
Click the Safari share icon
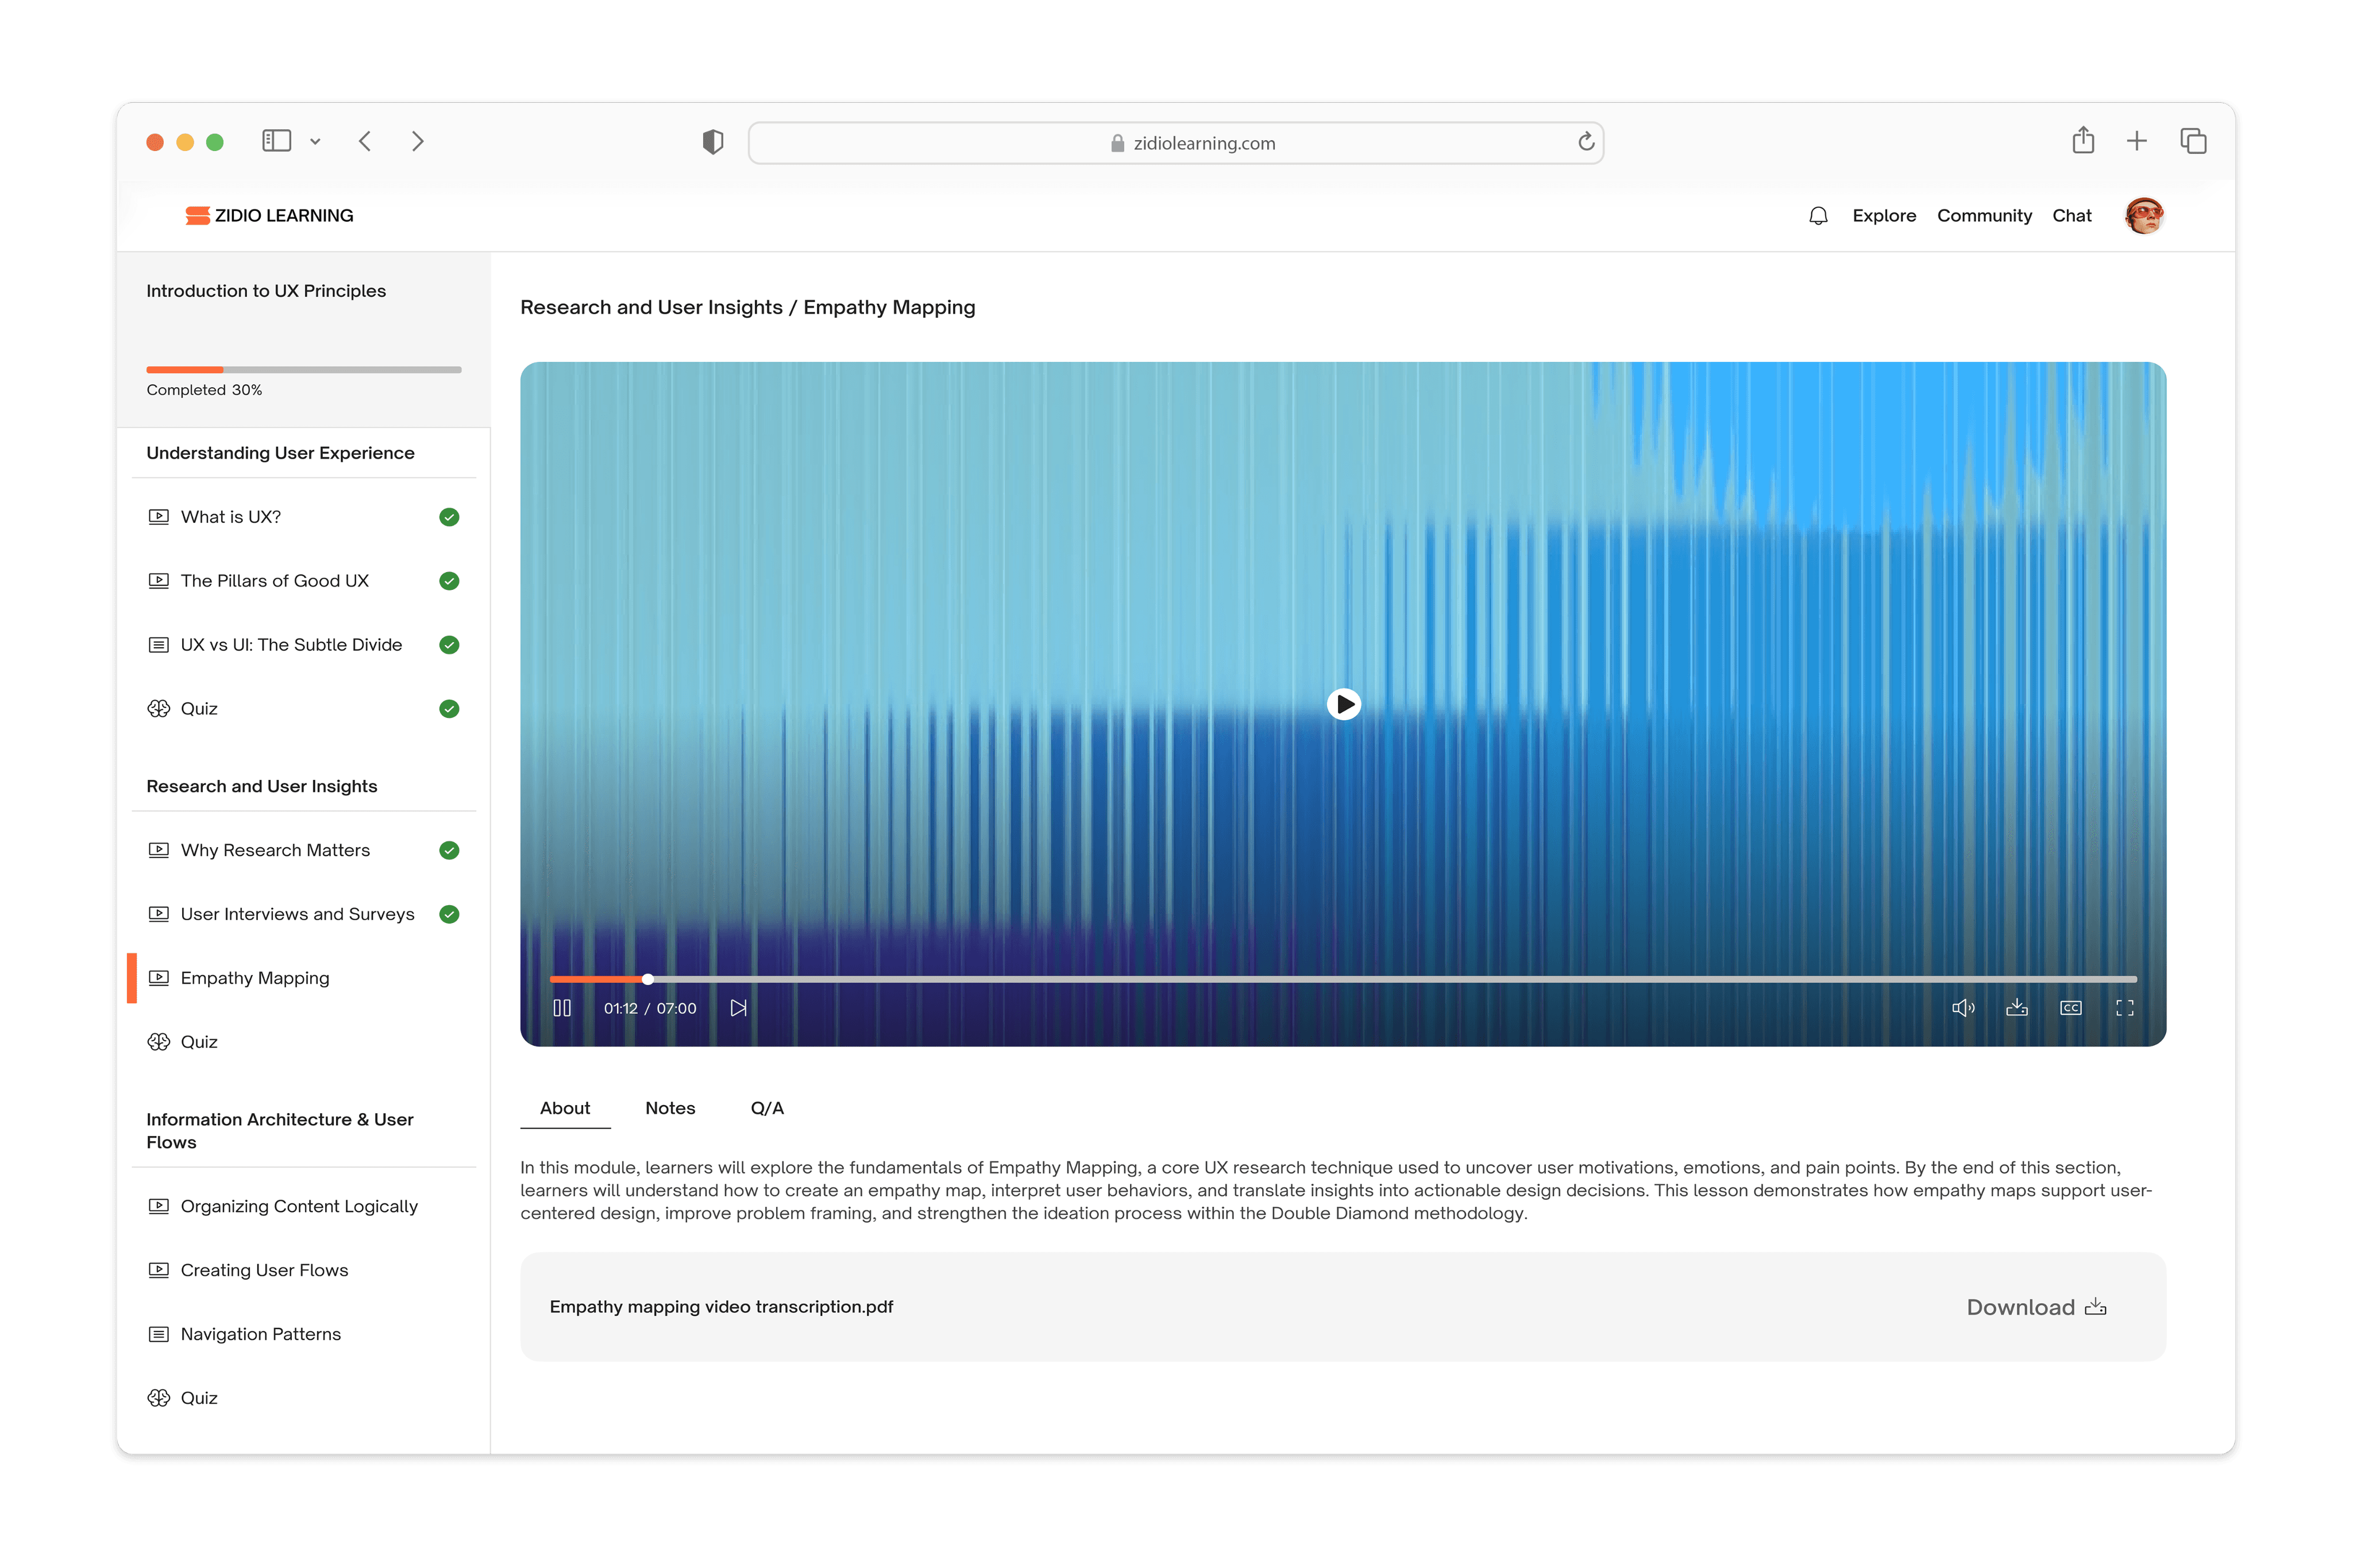[x=2083, y=141]
